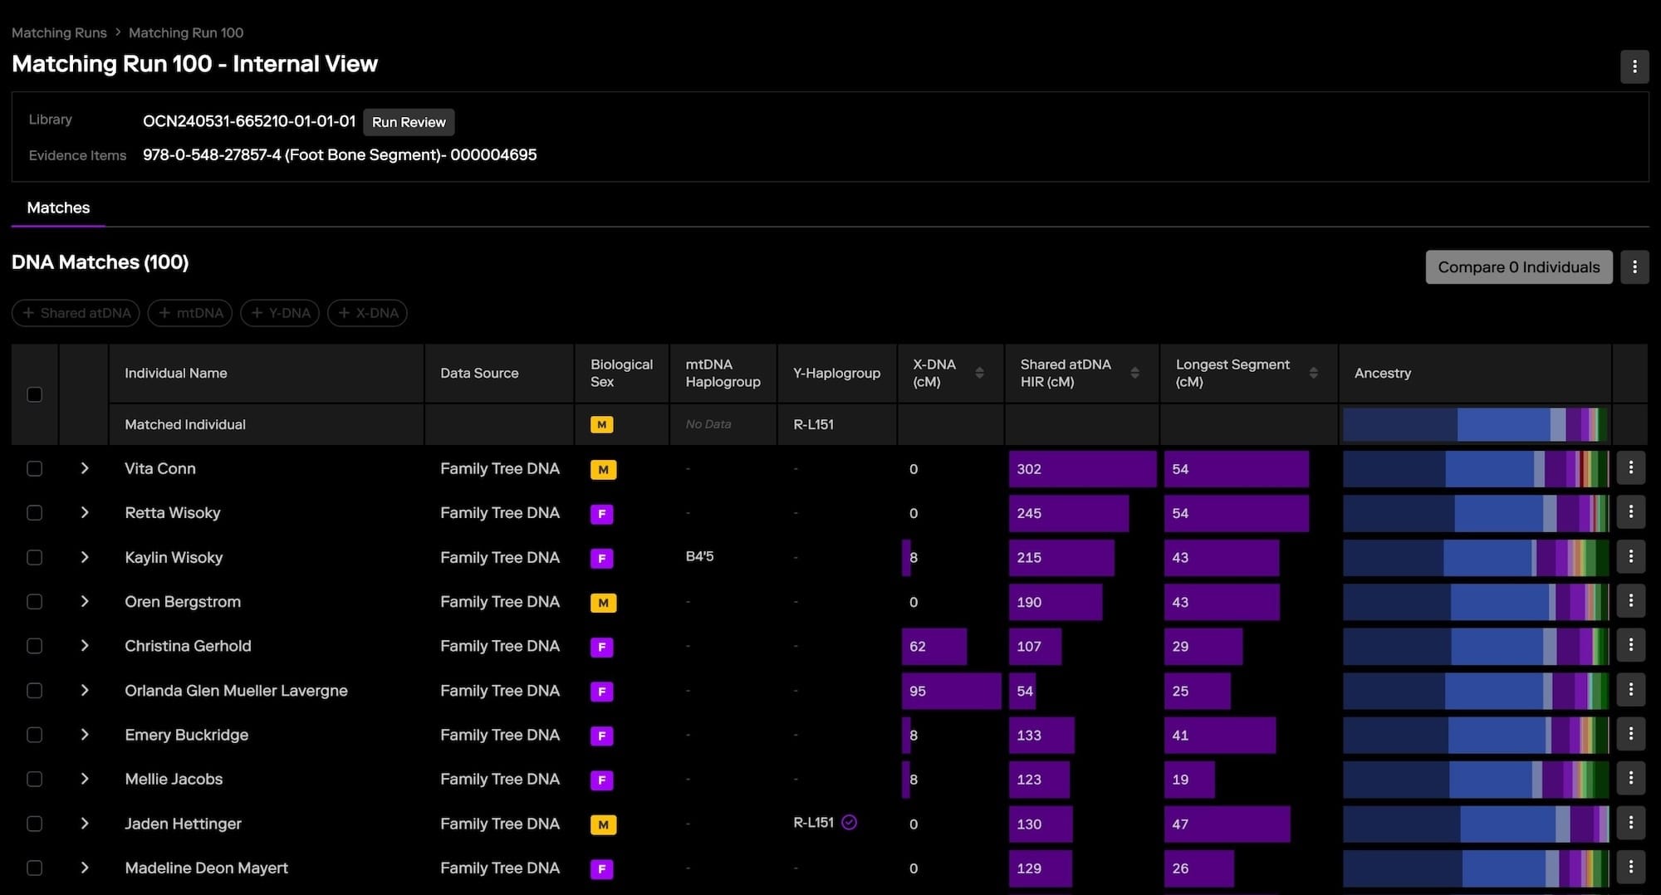Click the Run Review button
The image size is (1661, 895).
point(409,122)
